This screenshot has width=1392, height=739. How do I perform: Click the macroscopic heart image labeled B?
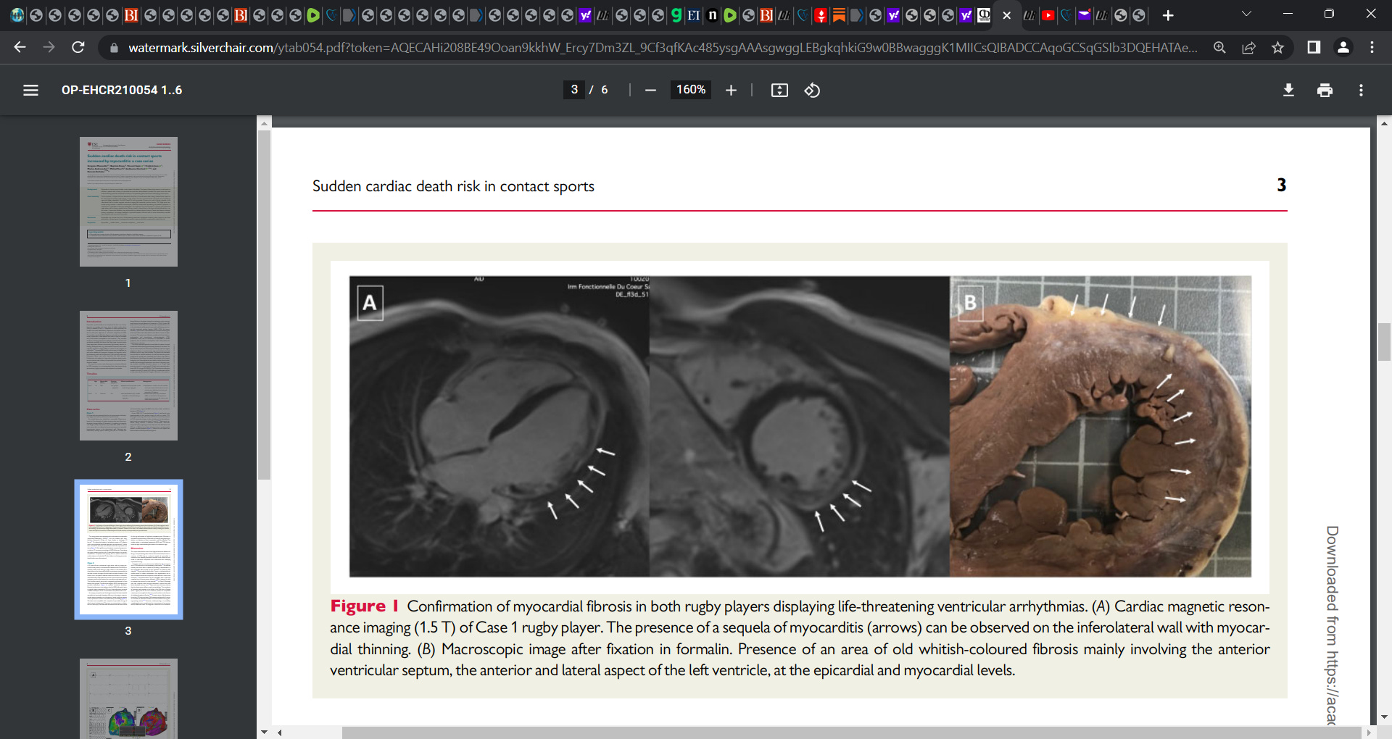coord(1101,426)
